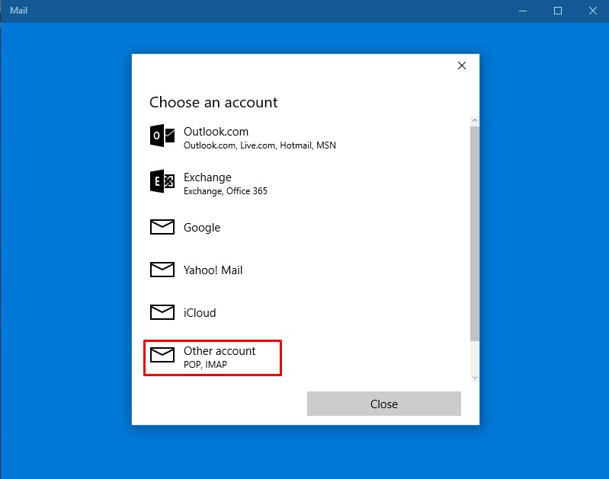Viewport: 609px width, 479px height.
Task: Click the envelope icon beside Yahoo! Mail
Action: [x=162, y=270]
